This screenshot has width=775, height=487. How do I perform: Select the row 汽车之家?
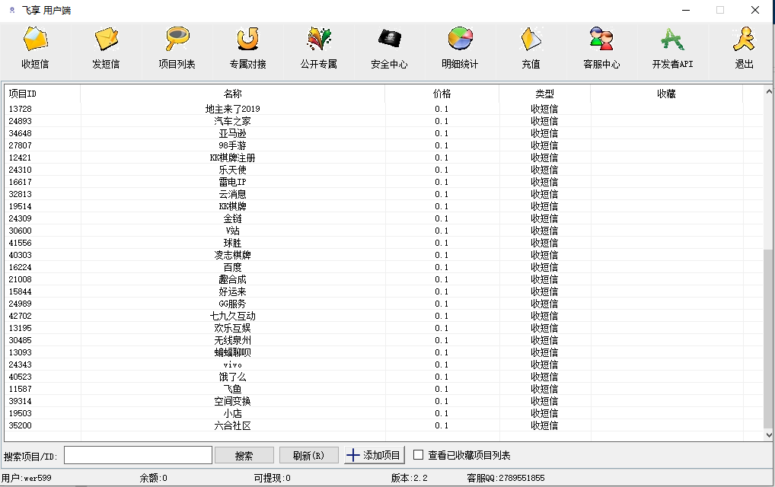point(383,121)
